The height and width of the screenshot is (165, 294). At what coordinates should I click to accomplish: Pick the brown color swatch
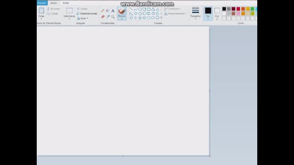point(233,13)
